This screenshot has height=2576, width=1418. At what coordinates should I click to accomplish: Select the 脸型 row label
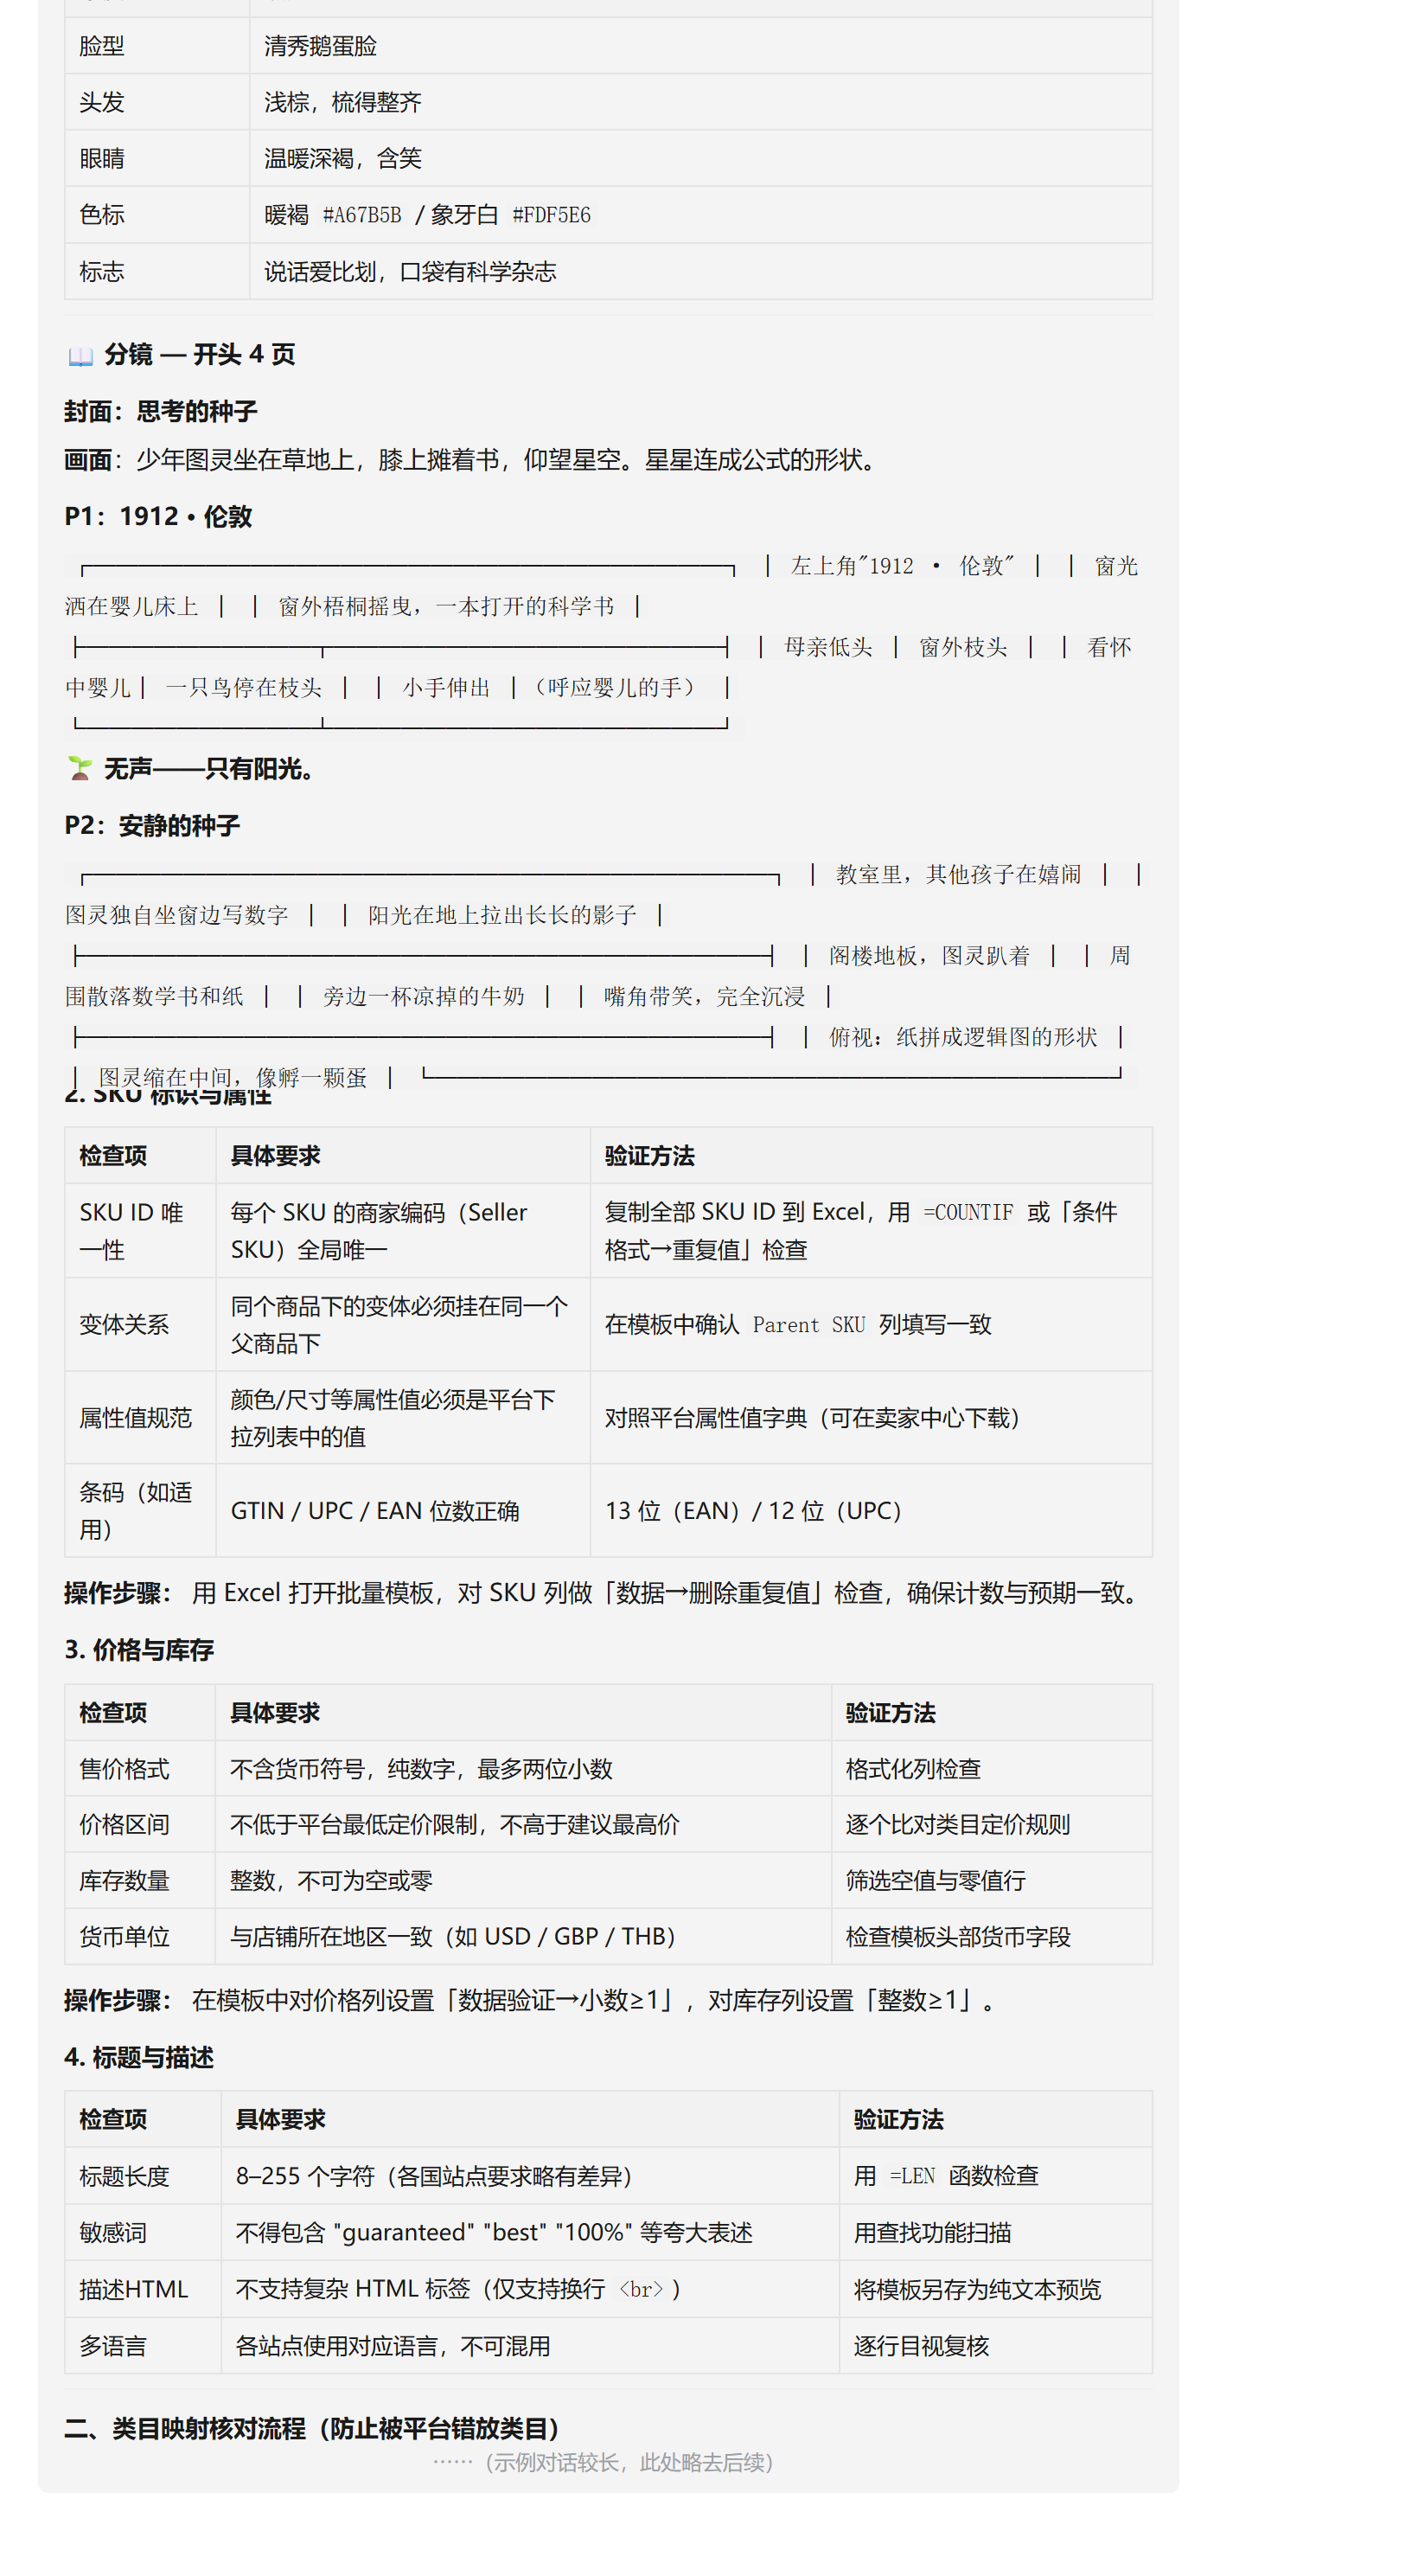[x=156, y=46]
